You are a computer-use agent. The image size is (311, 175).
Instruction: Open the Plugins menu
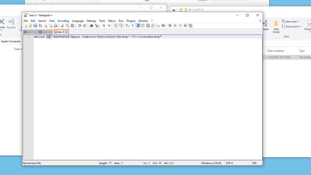click(x=131, y=21)
